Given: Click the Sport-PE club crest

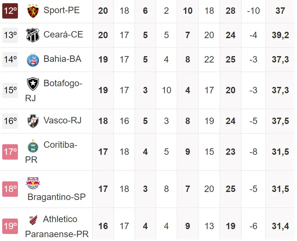Looking at the screenshot, I should [x=33, y=11].
